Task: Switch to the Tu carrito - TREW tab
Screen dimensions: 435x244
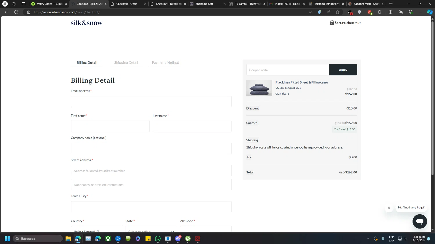Action: (248, 4)
